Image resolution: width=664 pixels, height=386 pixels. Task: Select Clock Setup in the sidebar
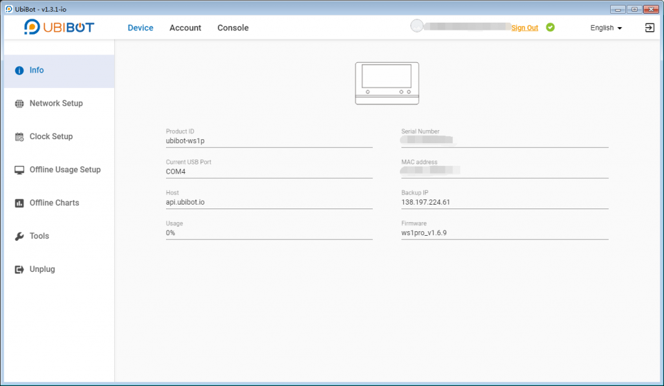click(x=59, y=137)
